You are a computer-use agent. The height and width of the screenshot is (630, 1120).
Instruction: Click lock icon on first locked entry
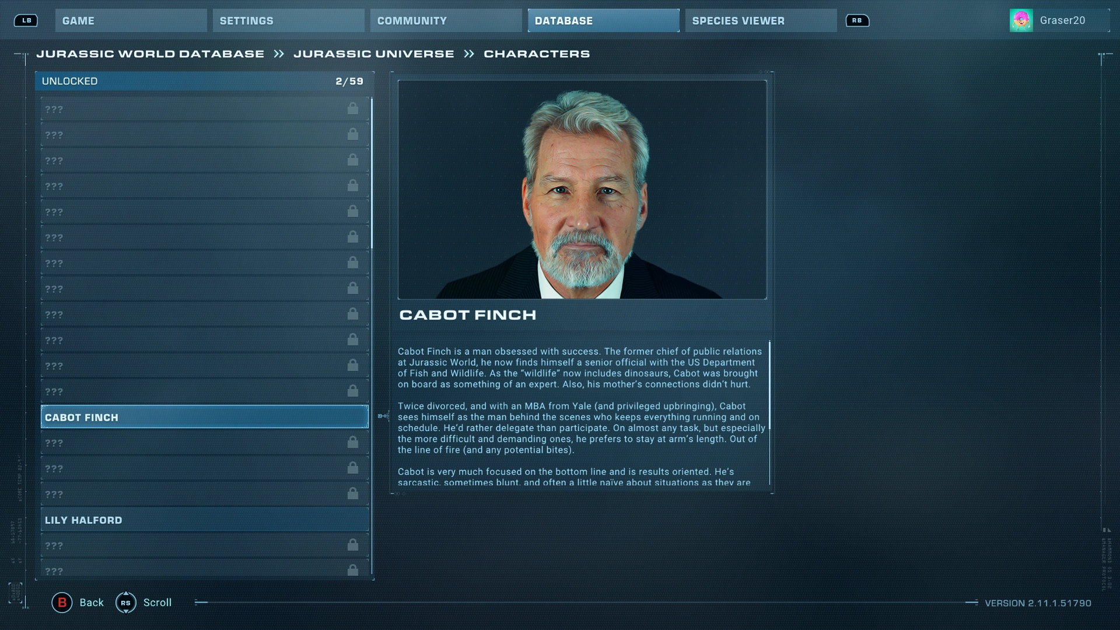point(353,108)
